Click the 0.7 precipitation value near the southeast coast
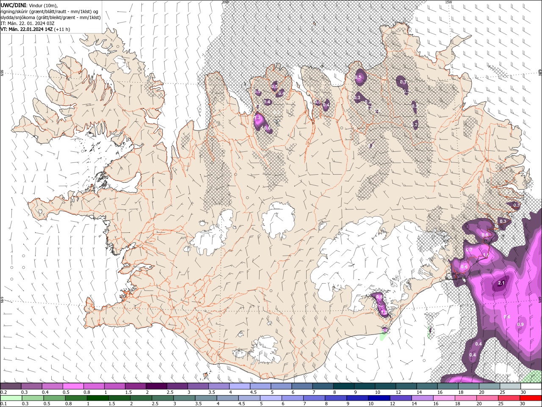The image size is (542, 407). [469, 250]
